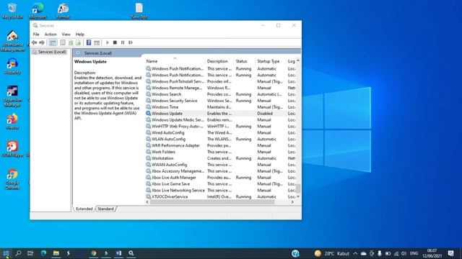Select the Windows Search service
This screenshot has height=259, width=462.
[x=221, y=94]
